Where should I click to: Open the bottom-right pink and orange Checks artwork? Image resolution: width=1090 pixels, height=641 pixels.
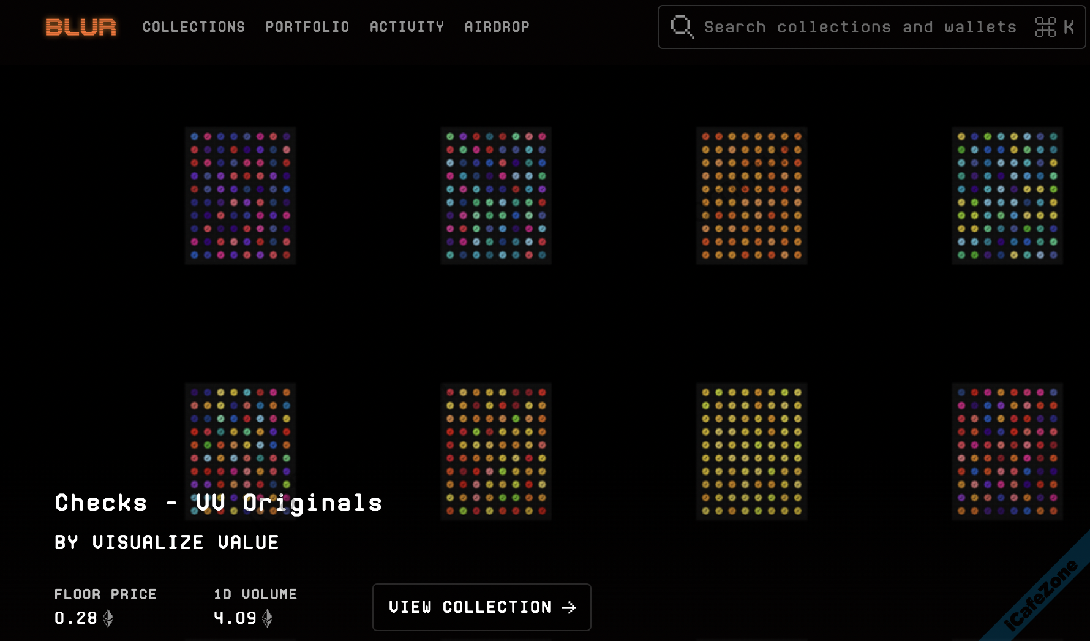click(1007, 452)
